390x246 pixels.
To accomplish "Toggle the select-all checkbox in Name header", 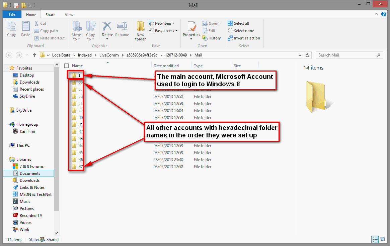I will point(66,66).
